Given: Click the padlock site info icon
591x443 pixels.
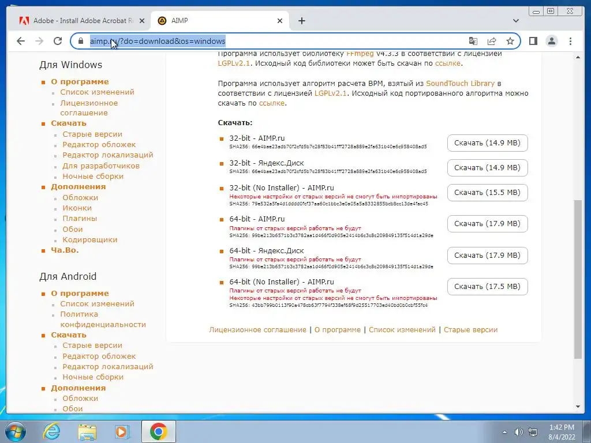Looking at the screenshot, I should click(81, 41).
